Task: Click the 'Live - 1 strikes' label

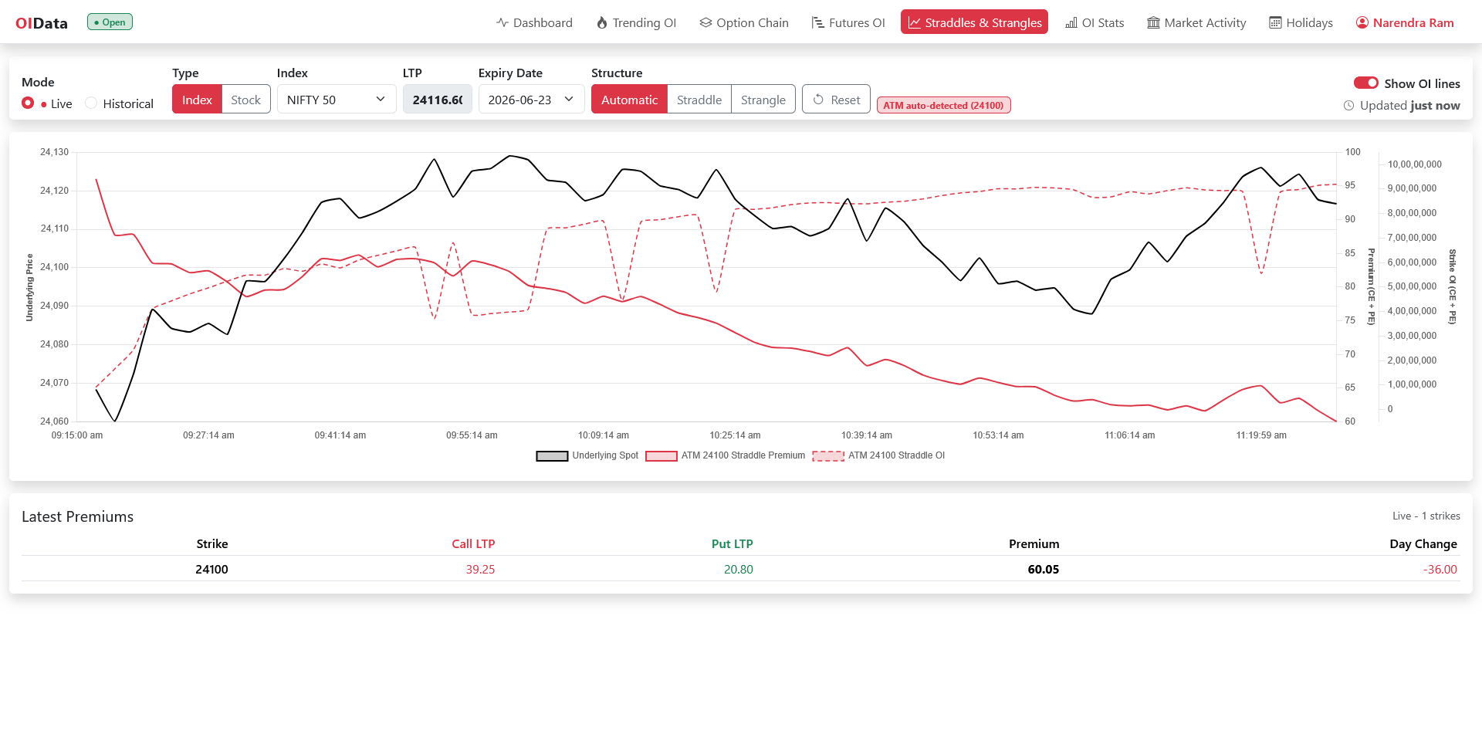Action: pos(1426,516)
